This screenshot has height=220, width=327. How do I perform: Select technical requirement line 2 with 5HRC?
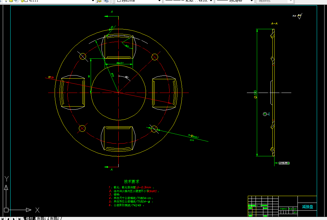134,191
